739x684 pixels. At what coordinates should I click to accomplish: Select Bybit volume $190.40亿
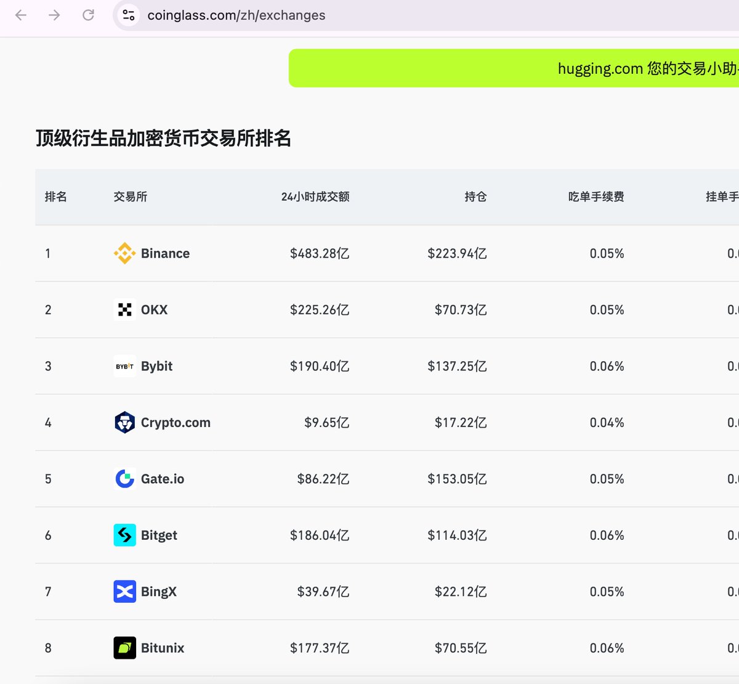[x=320, y=366]
